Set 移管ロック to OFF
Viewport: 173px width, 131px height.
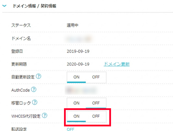(x=96, y=103)
